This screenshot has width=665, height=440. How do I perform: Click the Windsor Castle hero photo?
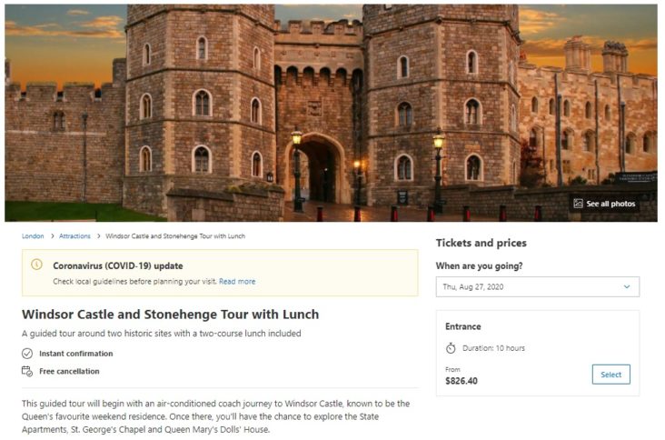point(331,113)
